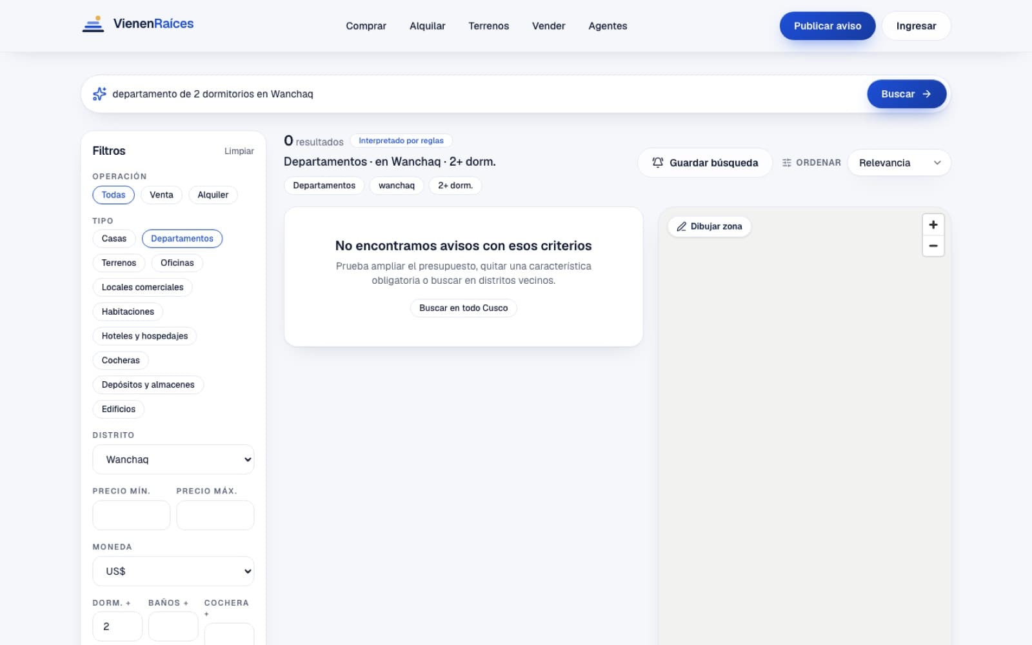This screenshot has height=645, width=1032.
Task: Toggle the Terrenos type filter chip
Action: [x=119, y=263]
